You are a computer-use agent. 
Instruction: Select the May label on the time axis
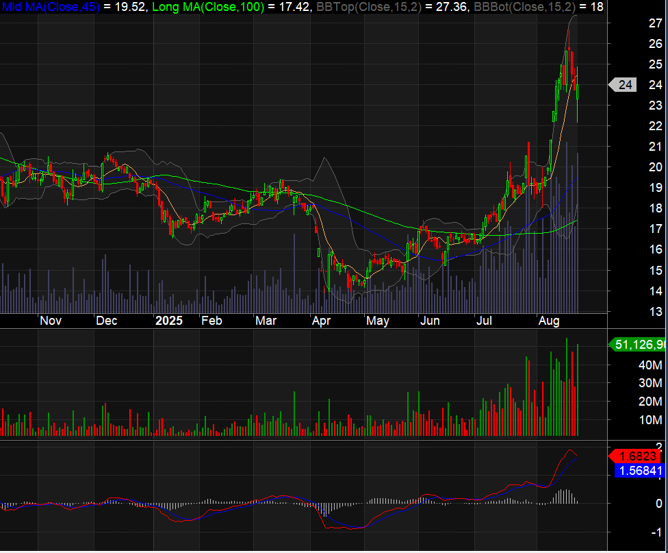point(377,321)
